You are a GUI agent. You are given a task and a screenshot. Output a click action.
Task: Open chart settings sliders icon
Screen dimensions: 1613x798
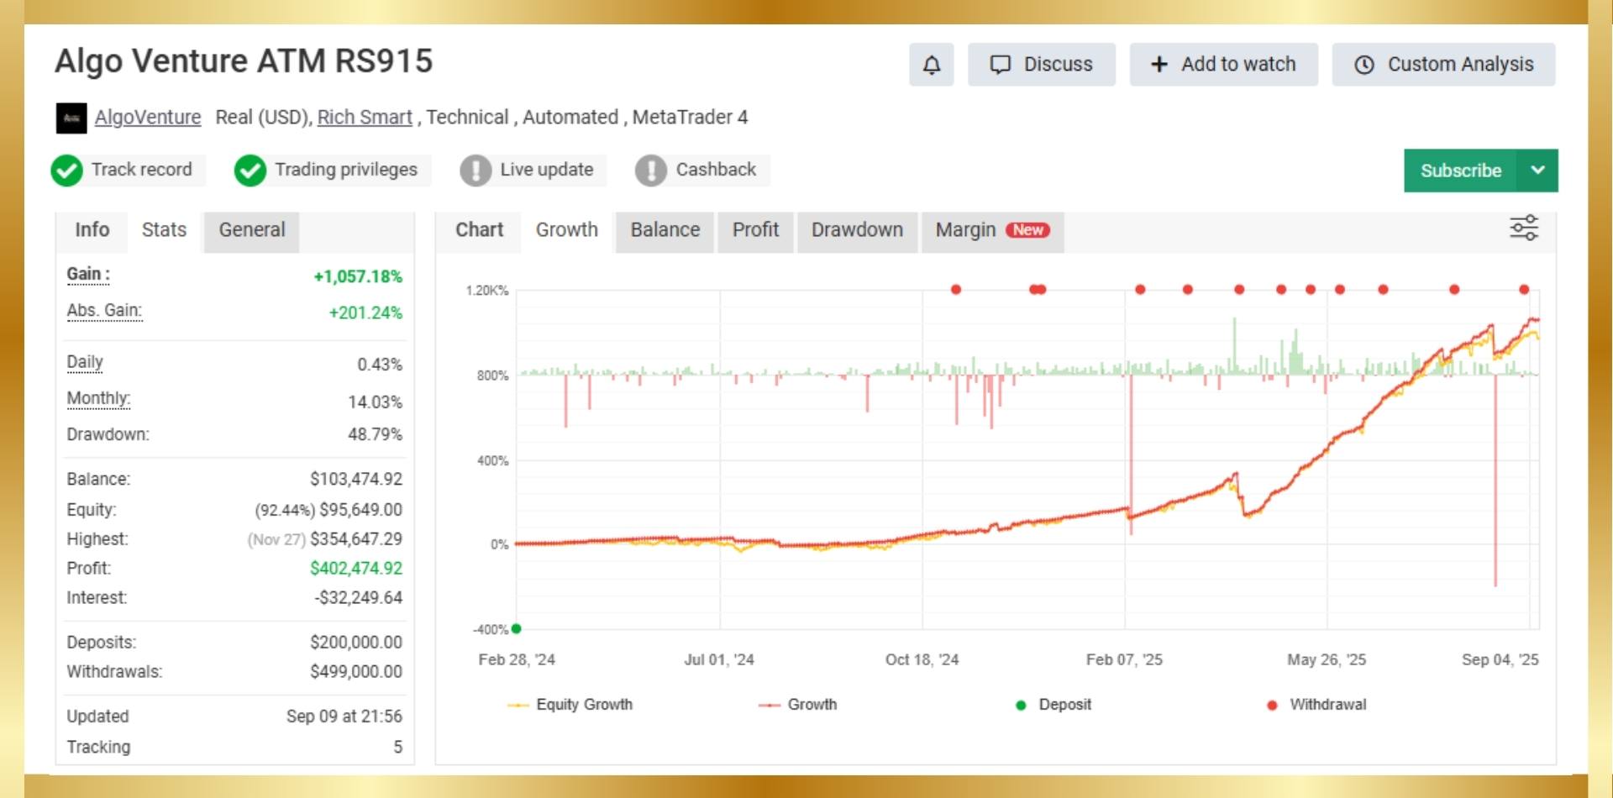[x=1523, y=228]
